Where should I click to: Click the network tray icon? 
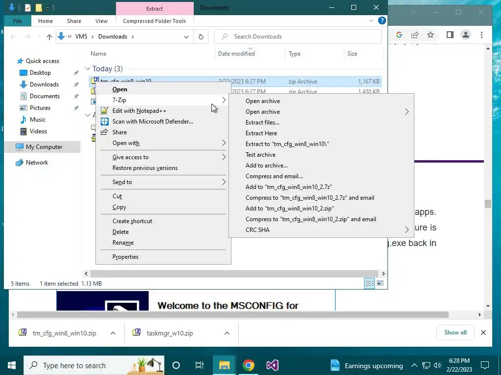tap(426, 365)
